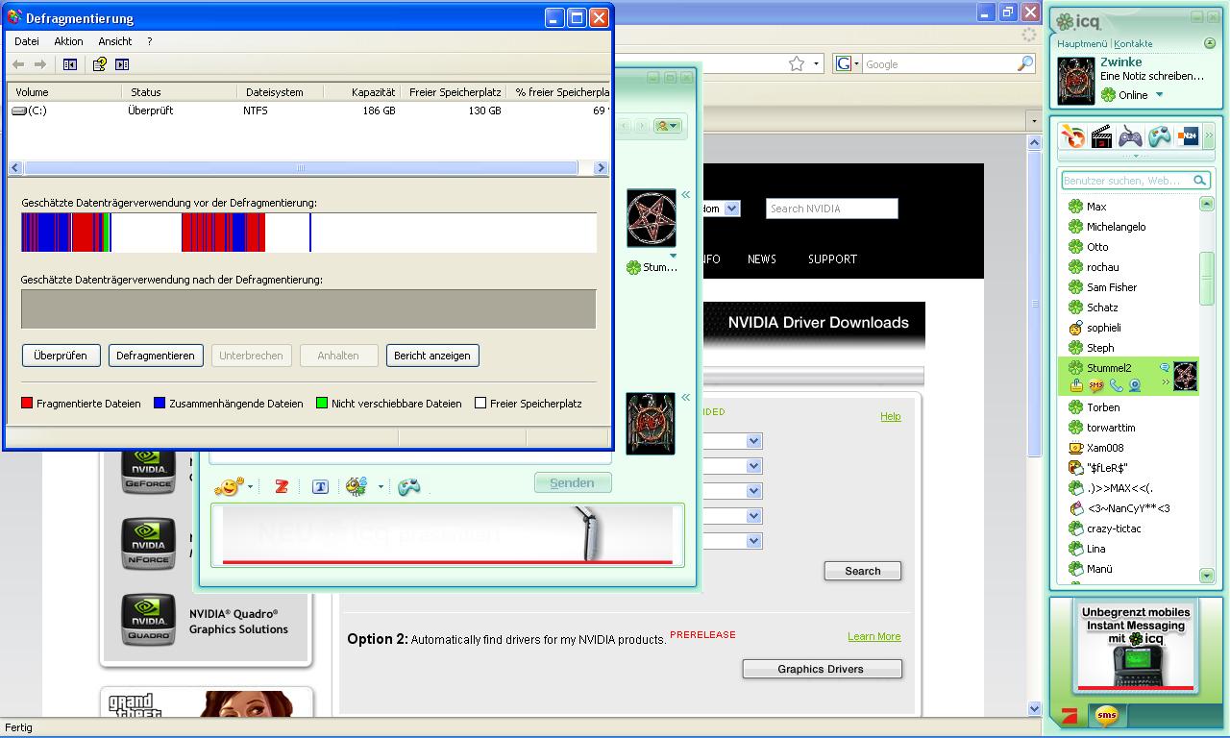Click the Bericht anzeigen button

tap(432, 356)
